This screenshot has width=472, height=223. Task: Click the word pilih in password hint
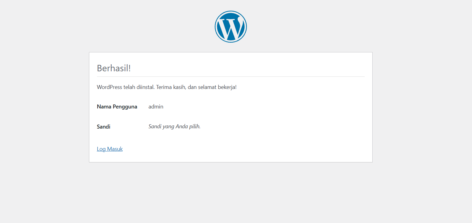tap(195, 126)
